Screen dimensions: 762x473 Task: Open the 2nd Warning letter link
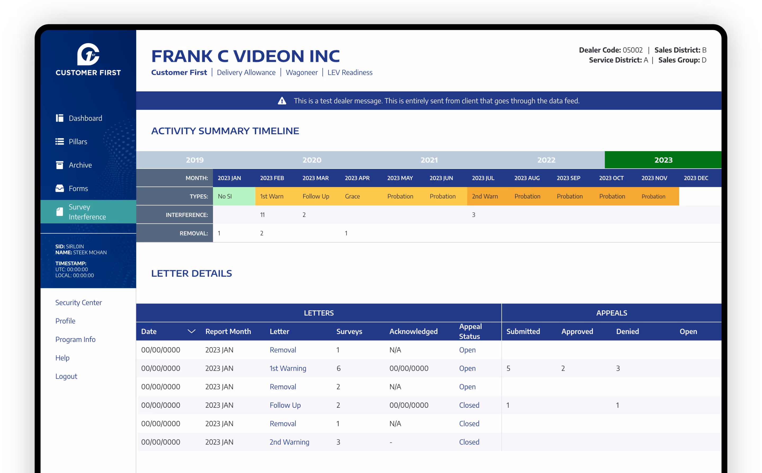click(289, 442)
